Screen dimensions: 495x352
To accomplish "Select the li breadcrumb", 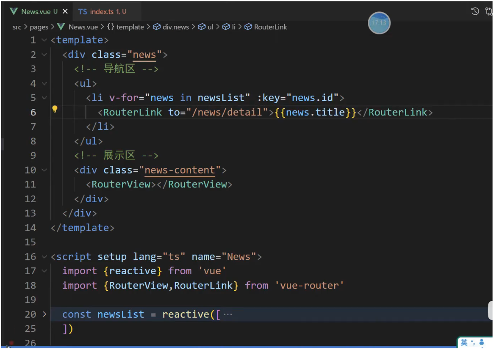I will tap(234, 27).
